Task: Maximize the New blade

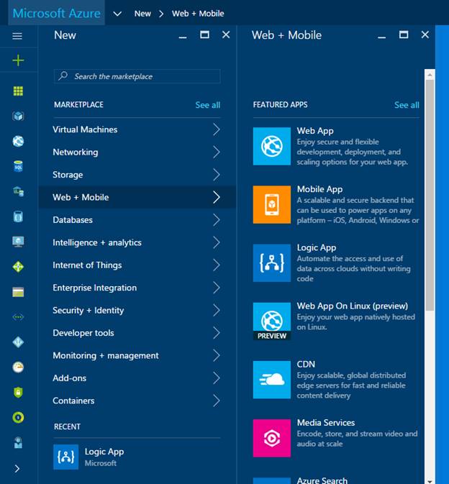Action: pos(204,35)
